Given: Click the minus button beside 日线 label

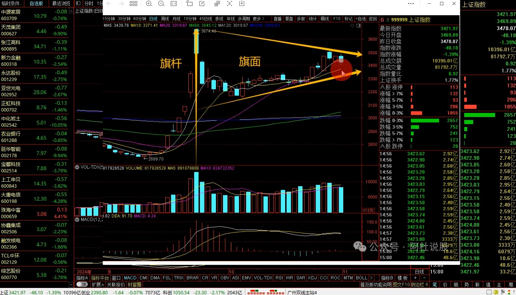Looking at the screenshot, I should coord(425,278).
